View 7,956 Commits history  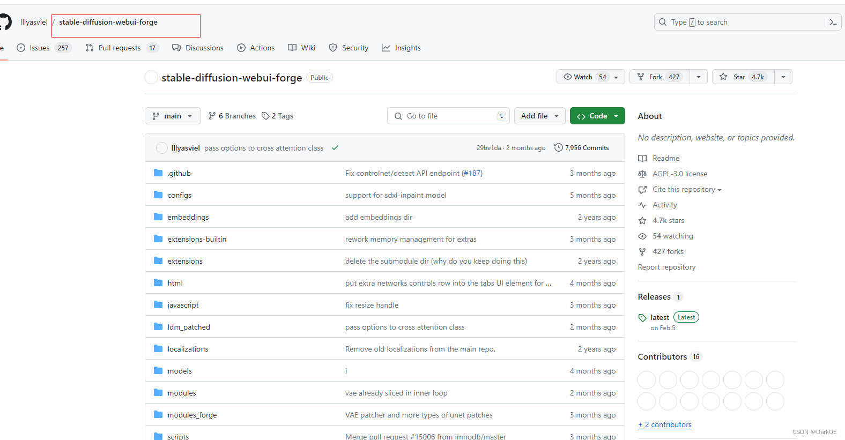point(582,148)
